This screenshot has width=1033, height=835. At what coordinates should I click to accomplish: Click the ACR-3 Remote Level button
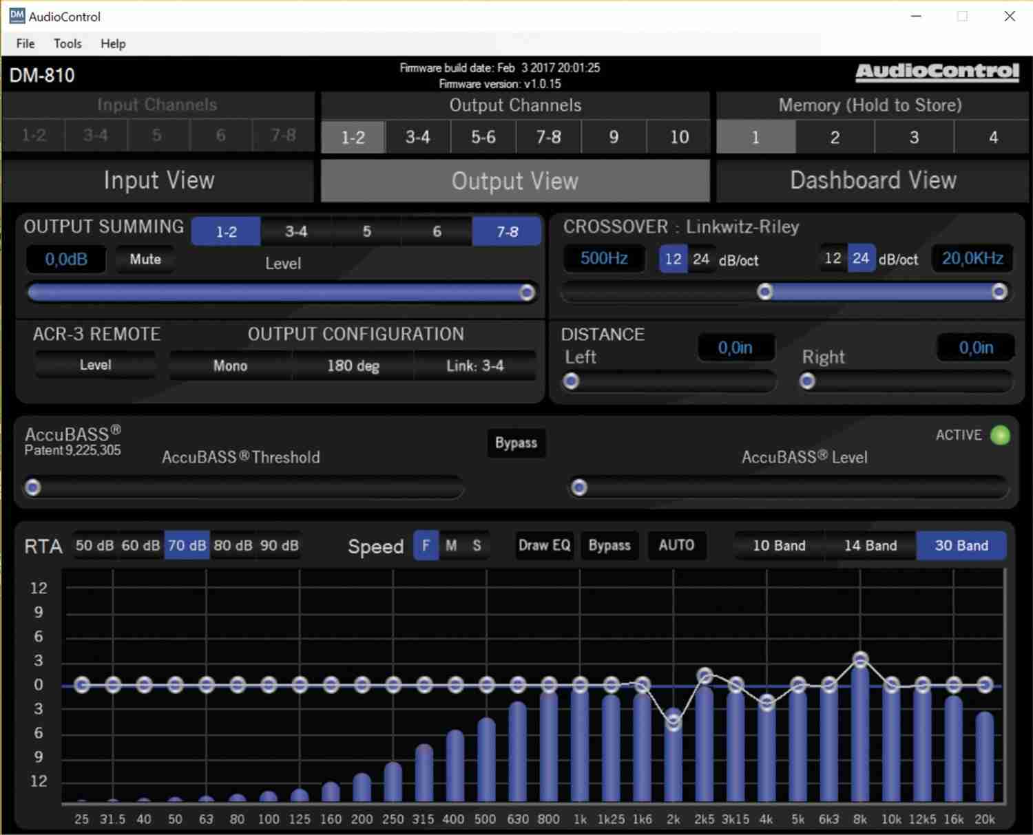[x=95, y=366]
